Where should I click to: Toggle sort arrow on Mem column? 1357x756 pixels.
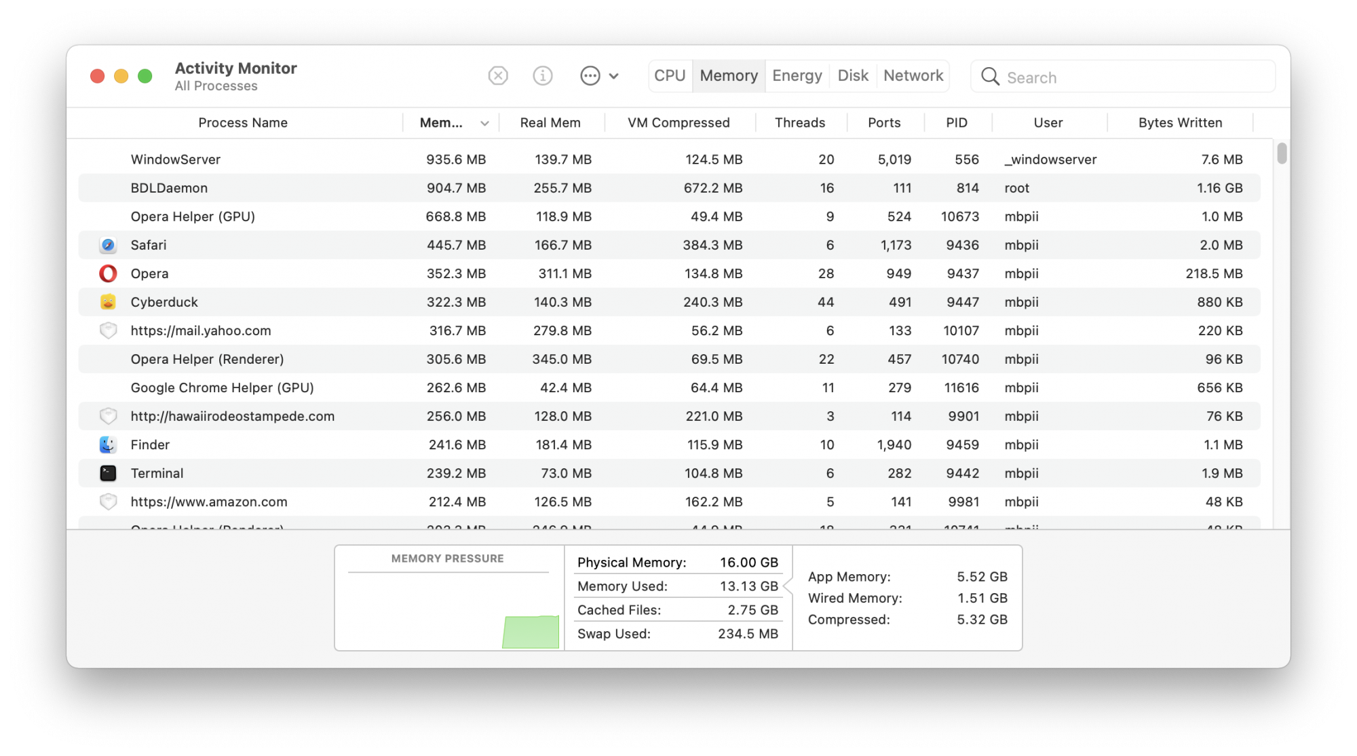point(484,124)
